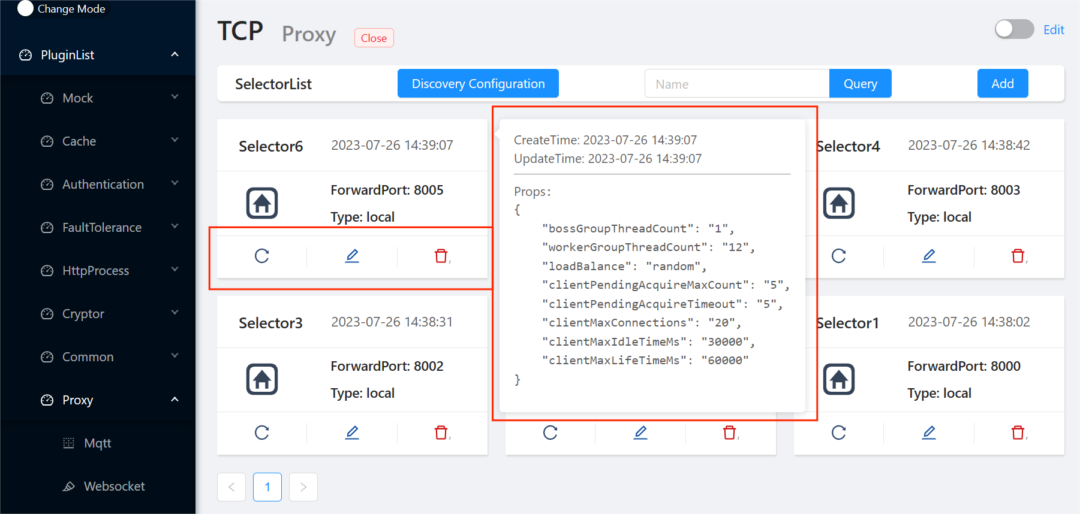Click the house icon on Selector4 card
Screen dimensions: 1080x514
(838, 203)
